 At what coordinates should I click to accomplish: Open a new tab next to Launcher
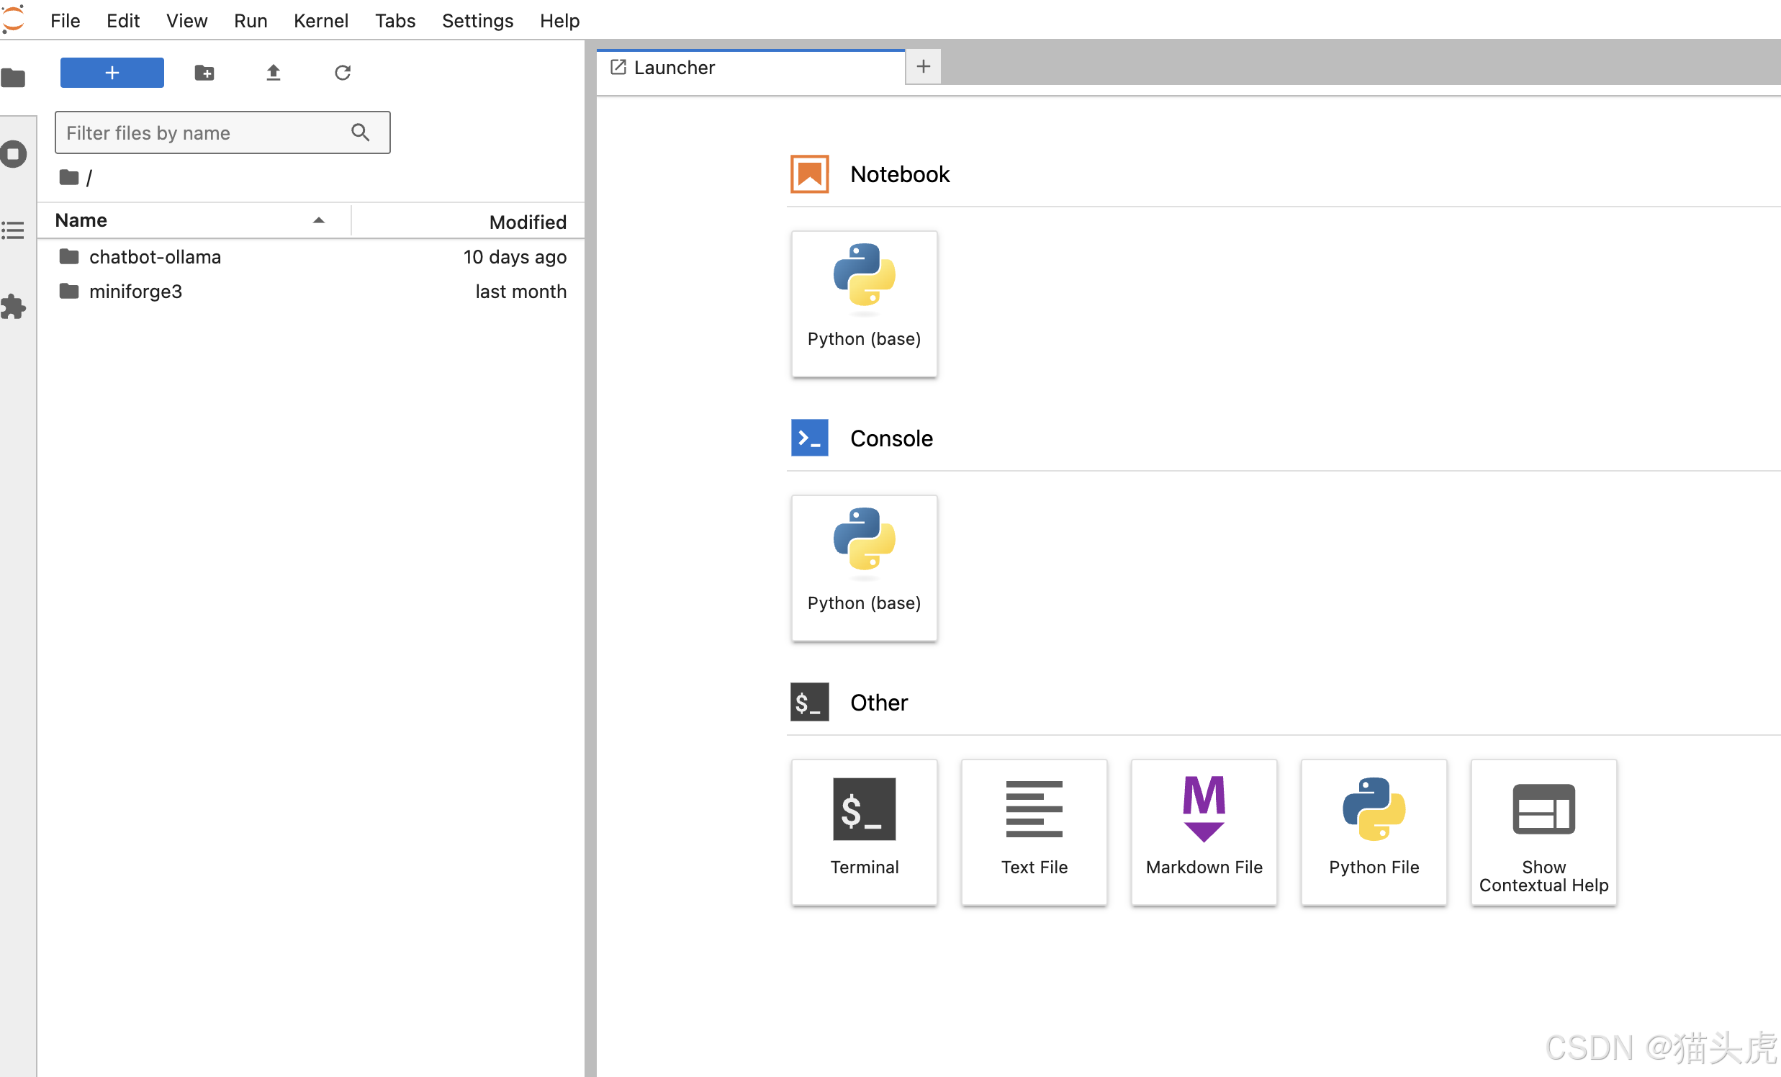pyautogui.click(x=923, y=67)
